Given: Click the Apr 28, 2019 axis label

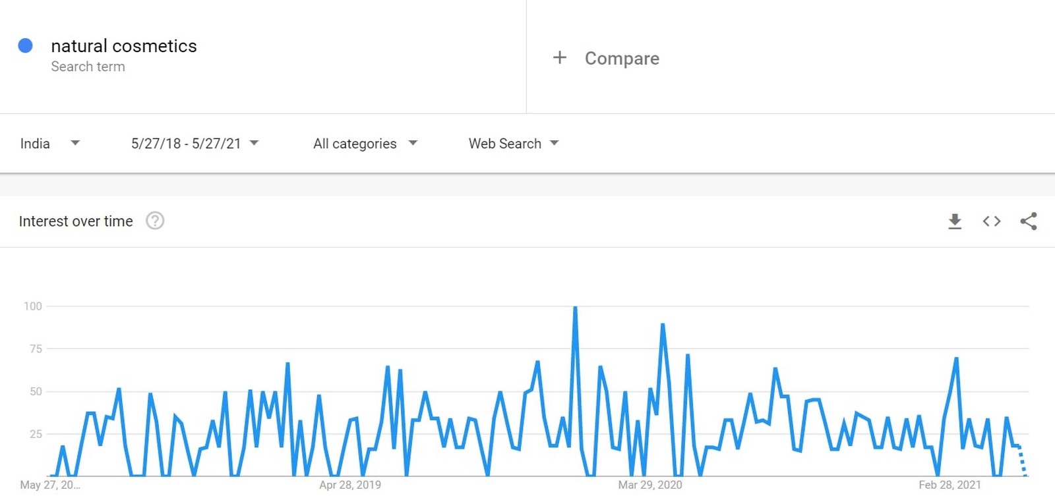Looking at the screenshot, I should click(350, 485).
